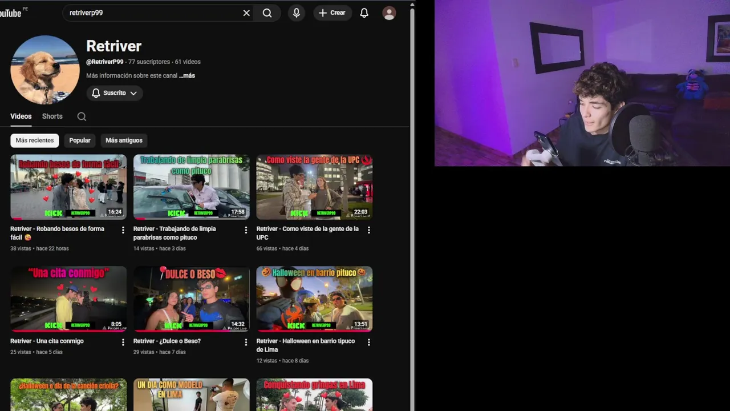This screenshot has height=411, width=730.
Task: Open the Halloween en barrio pituco thumbnail
Action: click(x=314, y=299)
